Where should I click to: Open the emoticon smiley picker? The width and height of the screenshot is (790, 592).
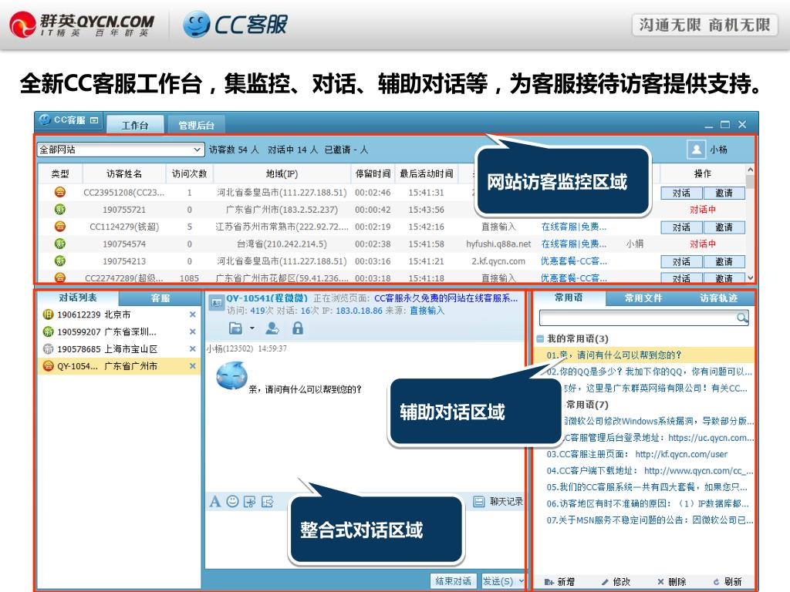(x=232, y=501)
